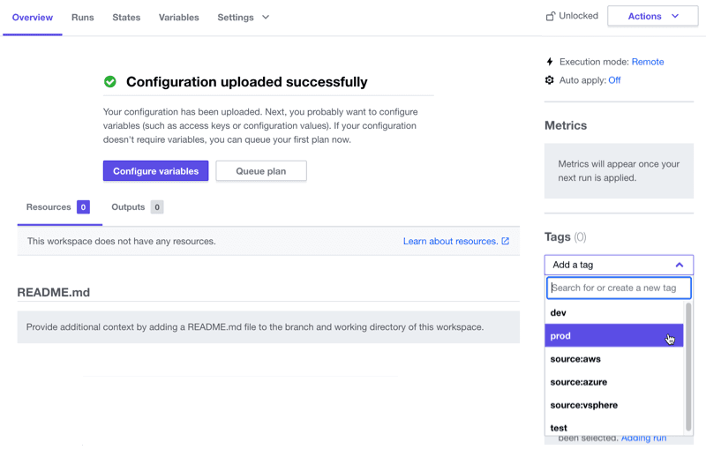Click the Auto apply gear icon
Viewport: 706px width, 457px height.
pyautogui.click(x=550, y=80)
